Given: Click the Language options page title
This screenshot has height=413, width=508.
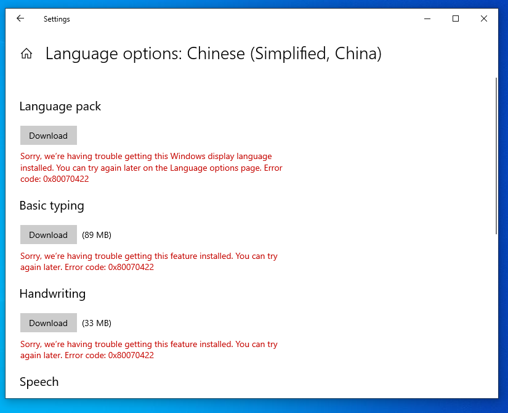Looking at the screenshot, I should 213,54.
